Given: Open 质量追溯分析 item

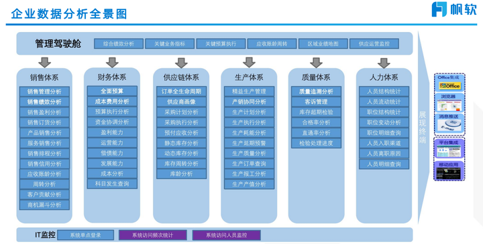Looking at the screenshot, I should (317, 92).
